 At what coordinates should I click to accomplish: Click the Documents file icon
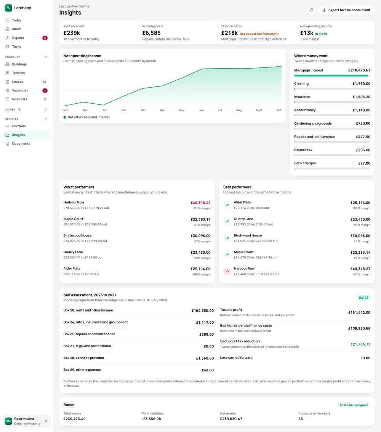coord(8,144)
